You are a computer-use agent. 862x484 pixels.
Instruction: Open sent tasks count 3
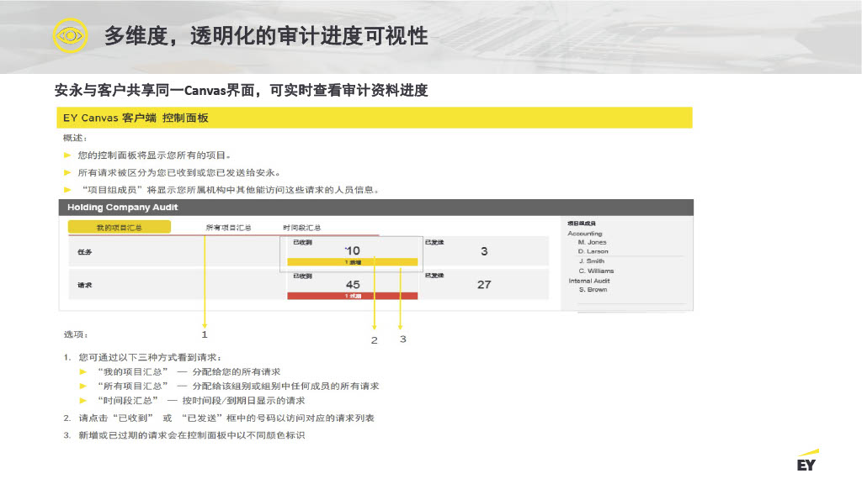[484, 251]
